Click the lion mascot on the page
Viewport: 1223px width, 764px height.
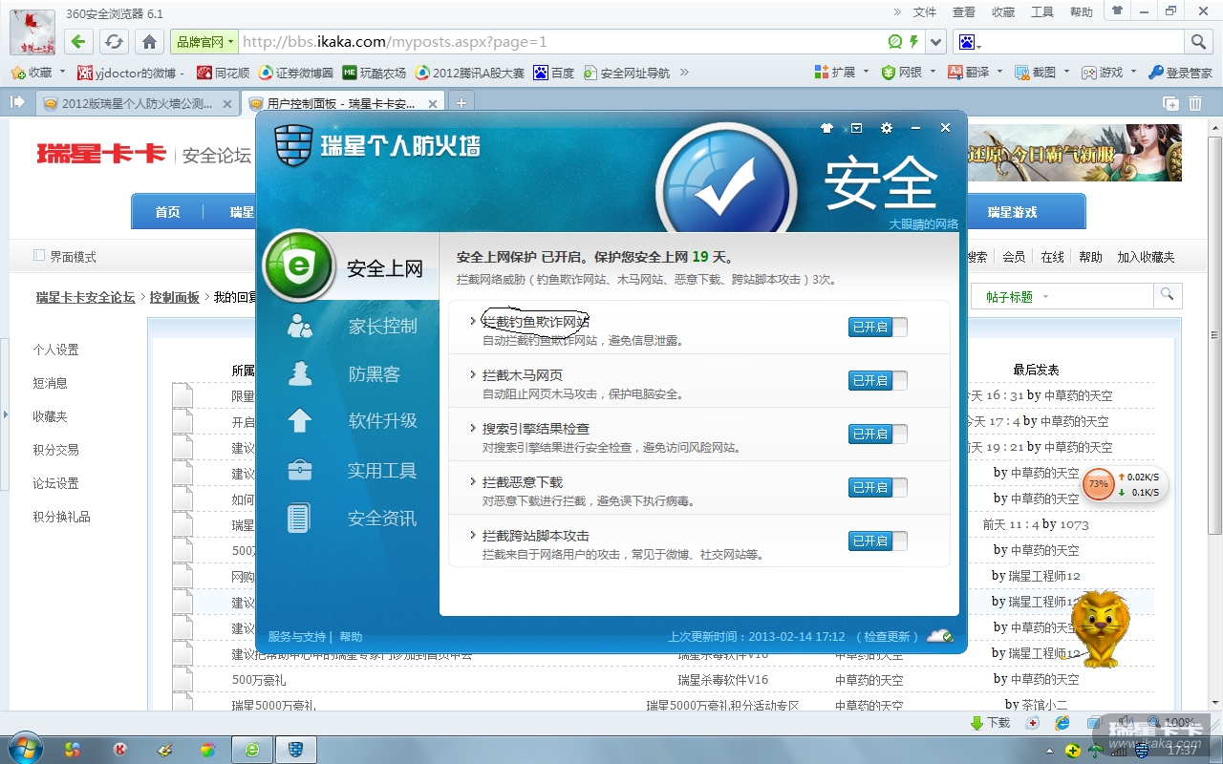point(1099,627)
